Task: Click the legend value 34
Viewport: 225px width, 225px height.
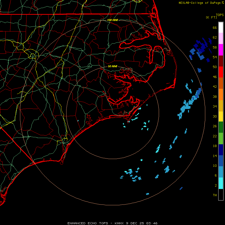Action: [x=215, y=106]
